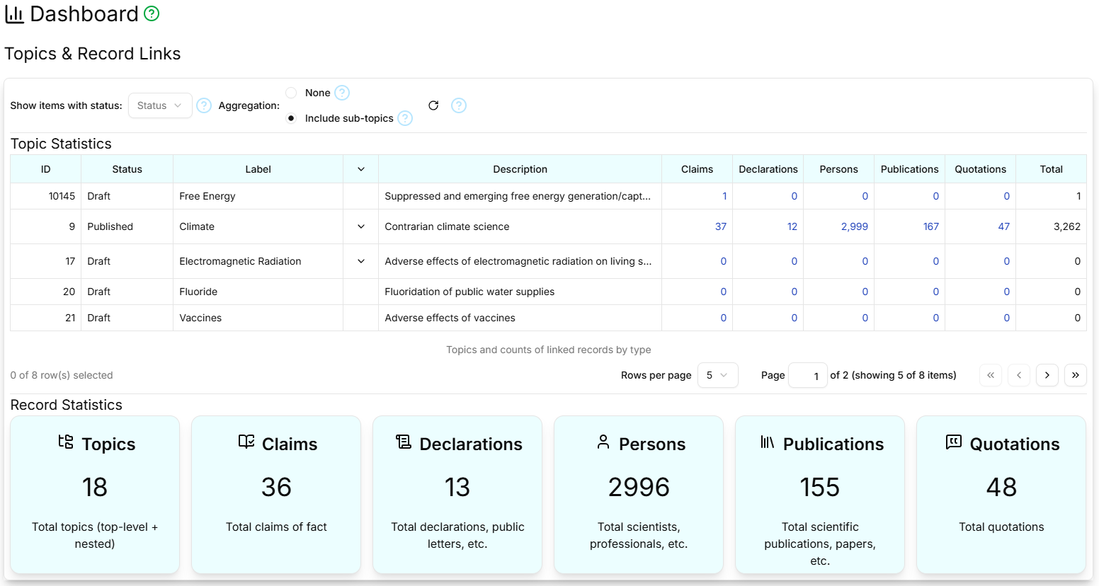Open help icon beside Include sub-topics option

click(x=405, y=118)
